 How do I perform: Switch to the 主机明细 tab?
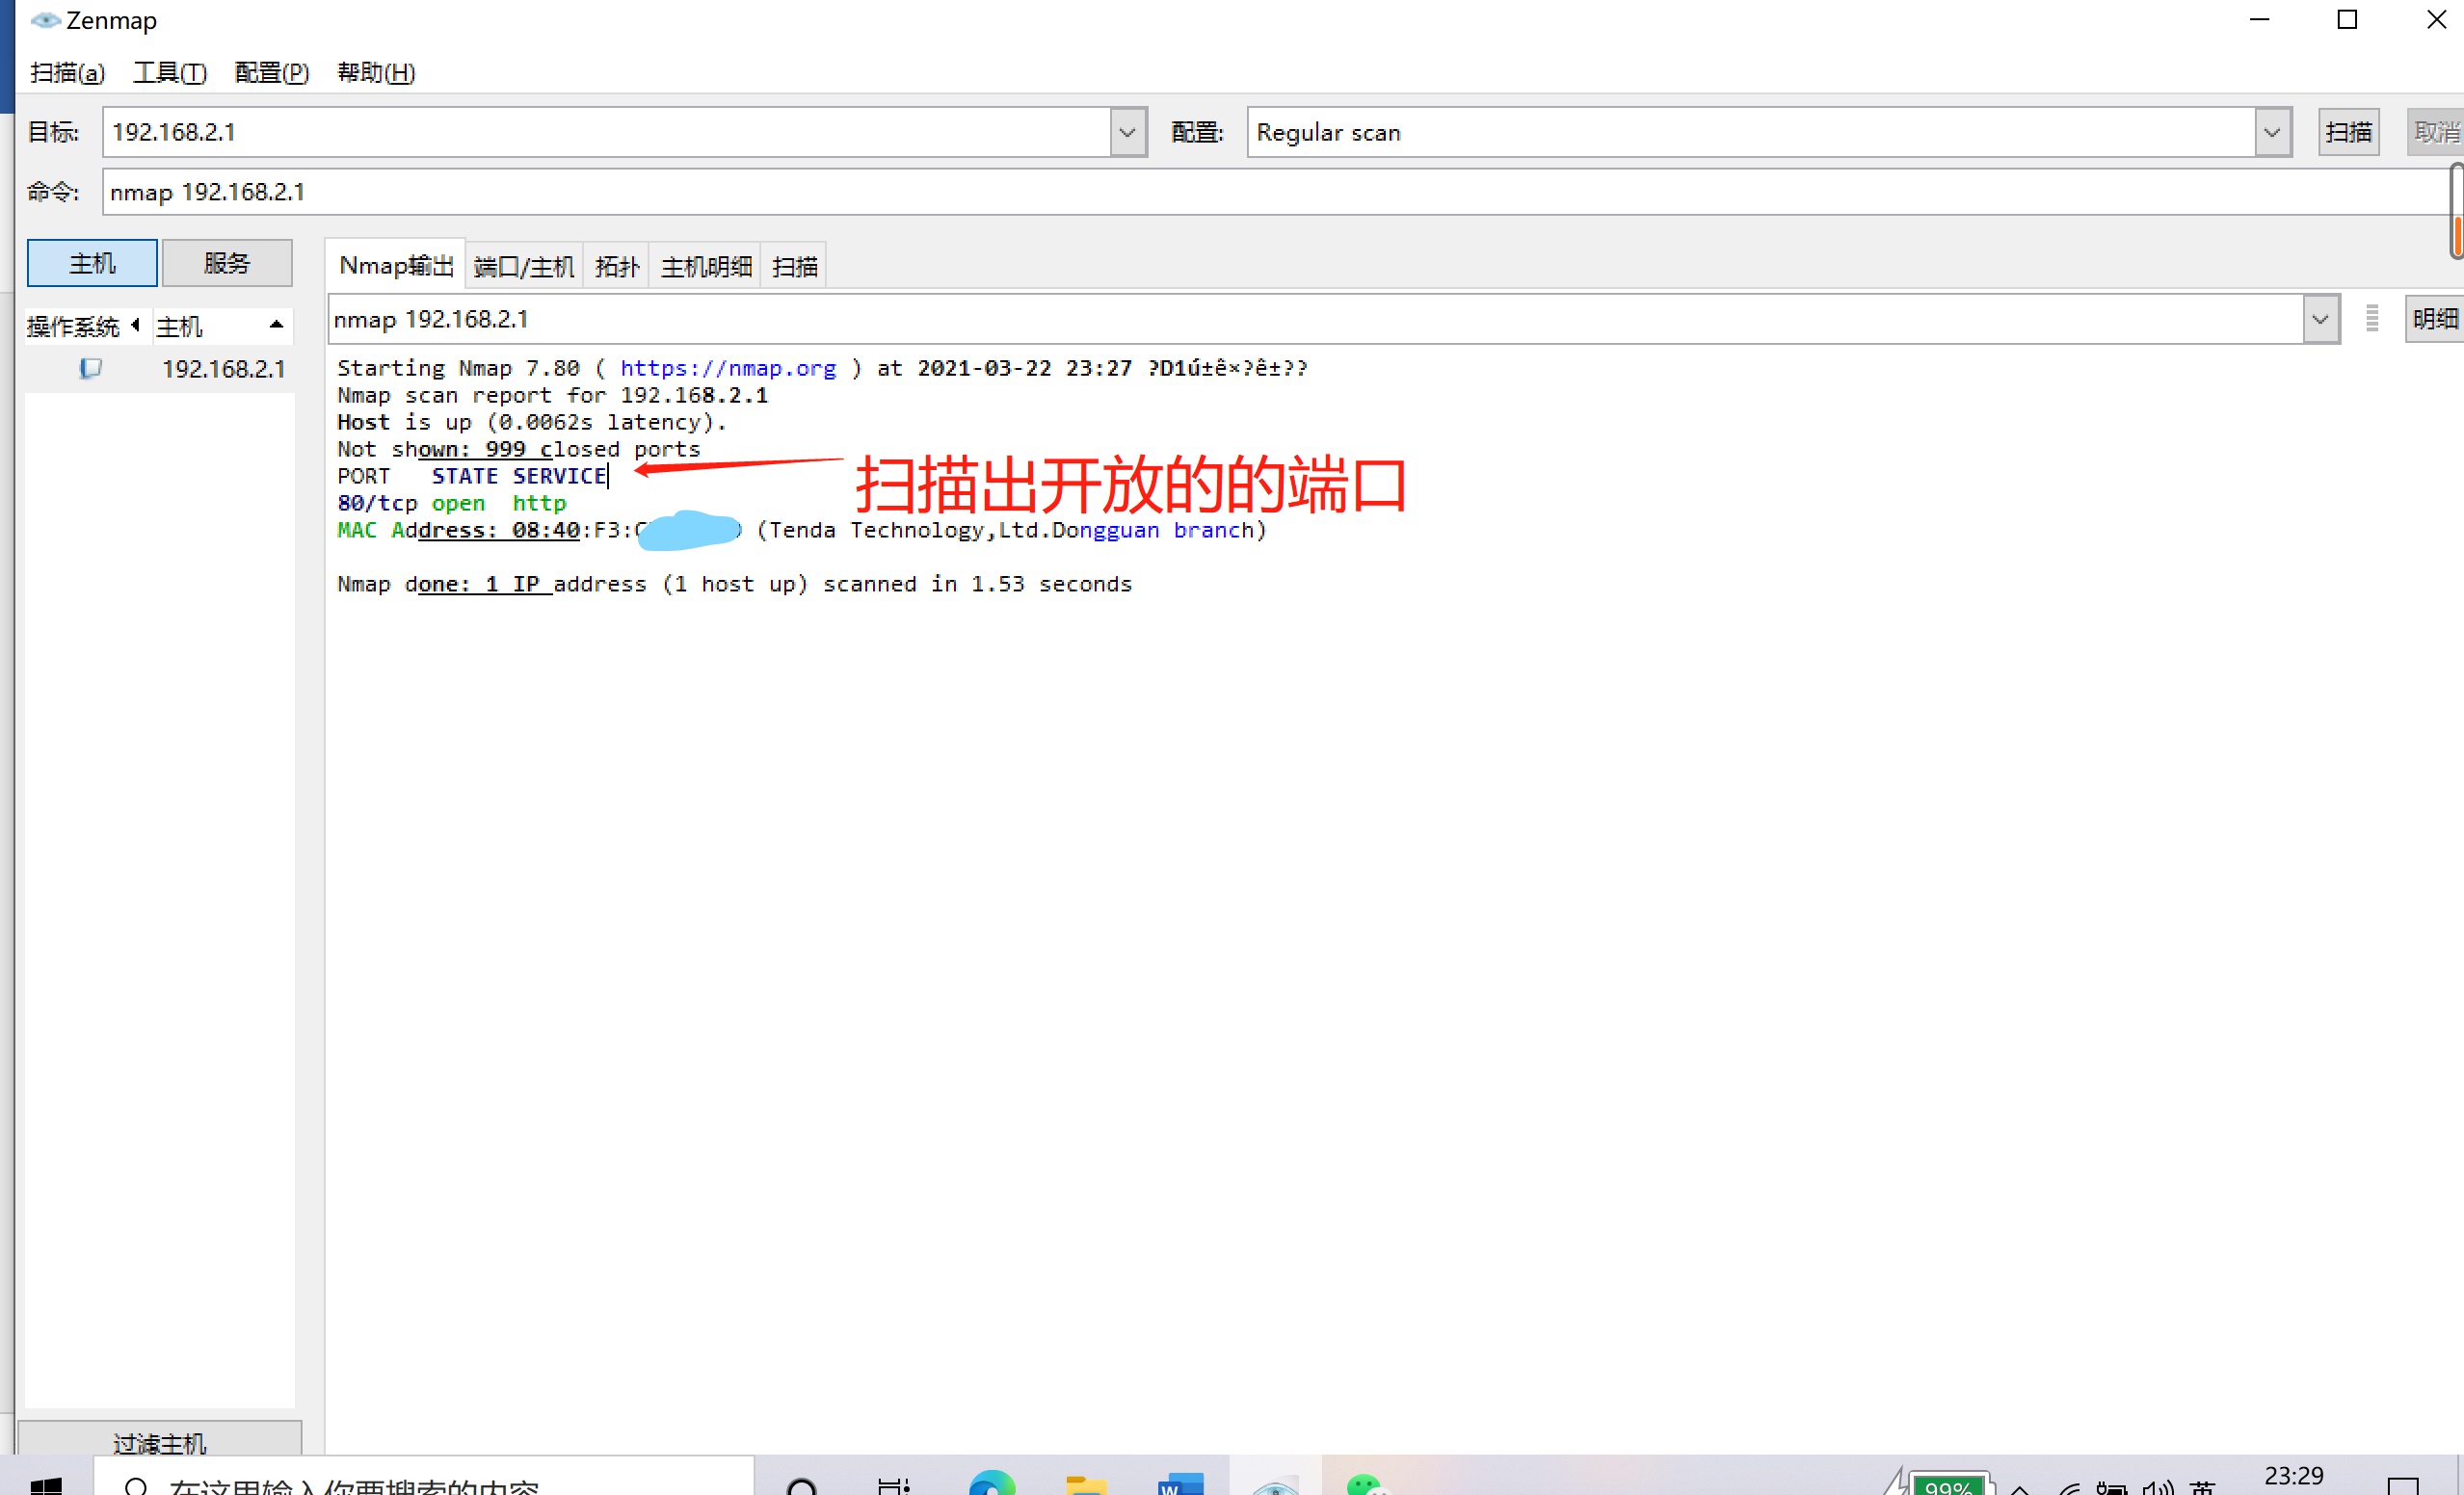tap(706, 267)
